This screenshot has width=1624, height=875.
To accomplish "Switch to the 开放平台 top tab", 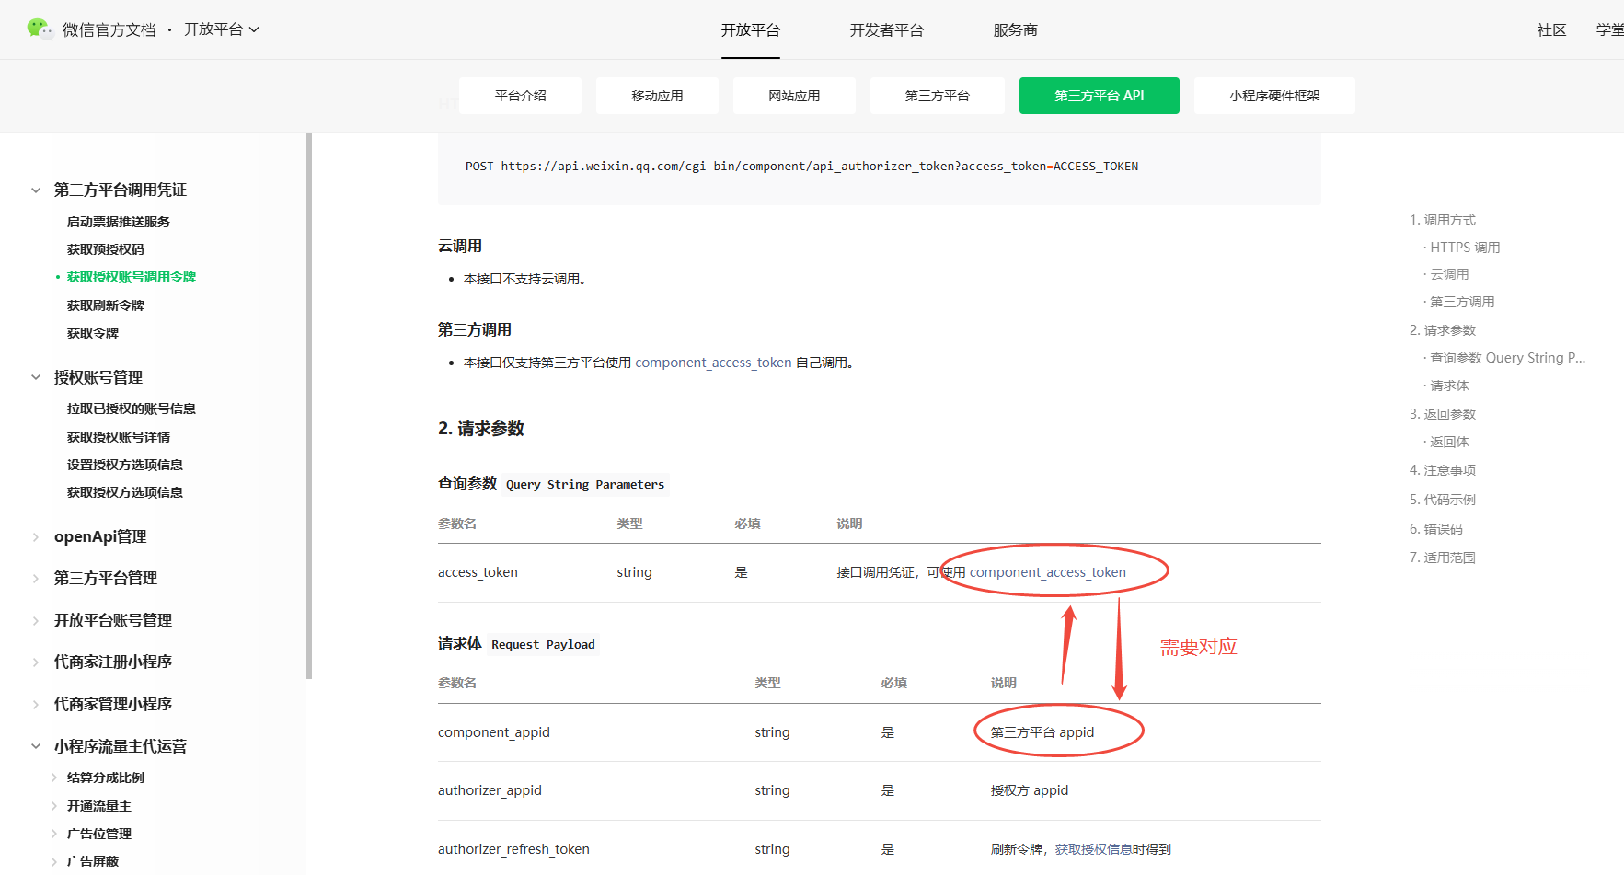I will [x=751, y=30].
